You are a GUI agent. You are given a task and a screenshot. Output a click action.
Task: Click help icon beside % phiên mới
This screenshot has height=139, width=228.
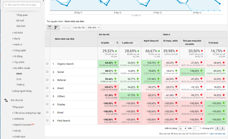pos(135,43)
